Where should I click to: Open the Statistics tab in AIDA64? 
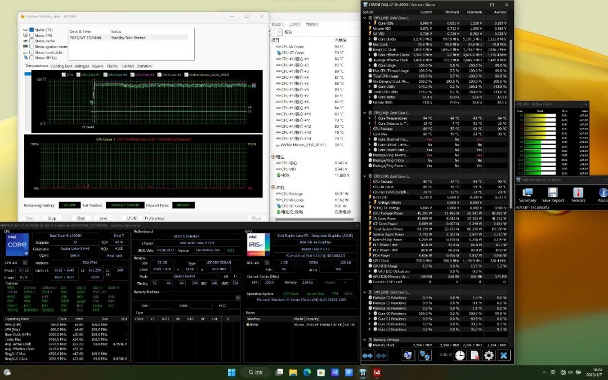tap(144, 66)
